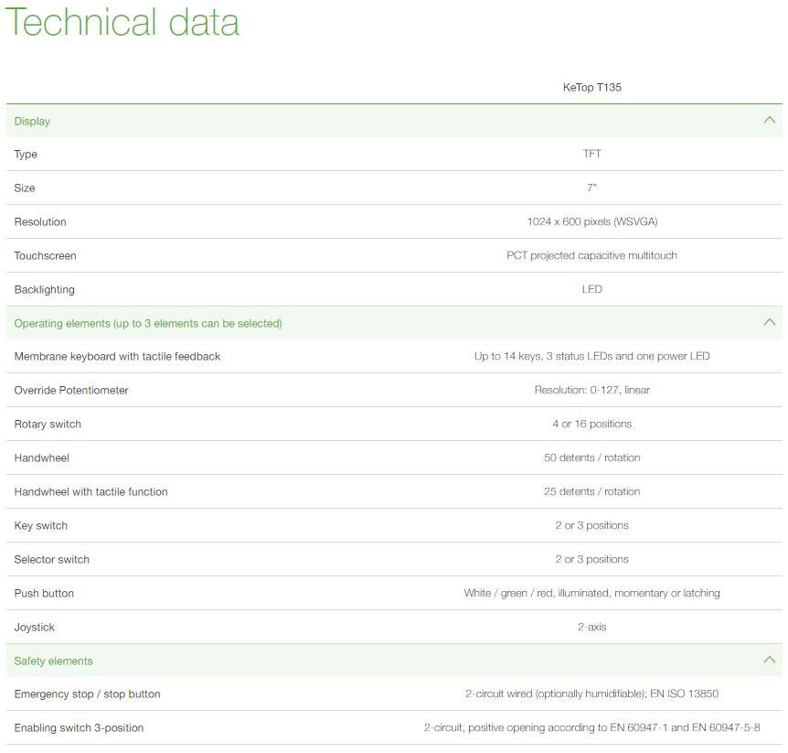Click the Push button row label
Image resolution: width=788 pixels, height=753 pixels.
tap(44, 594)
